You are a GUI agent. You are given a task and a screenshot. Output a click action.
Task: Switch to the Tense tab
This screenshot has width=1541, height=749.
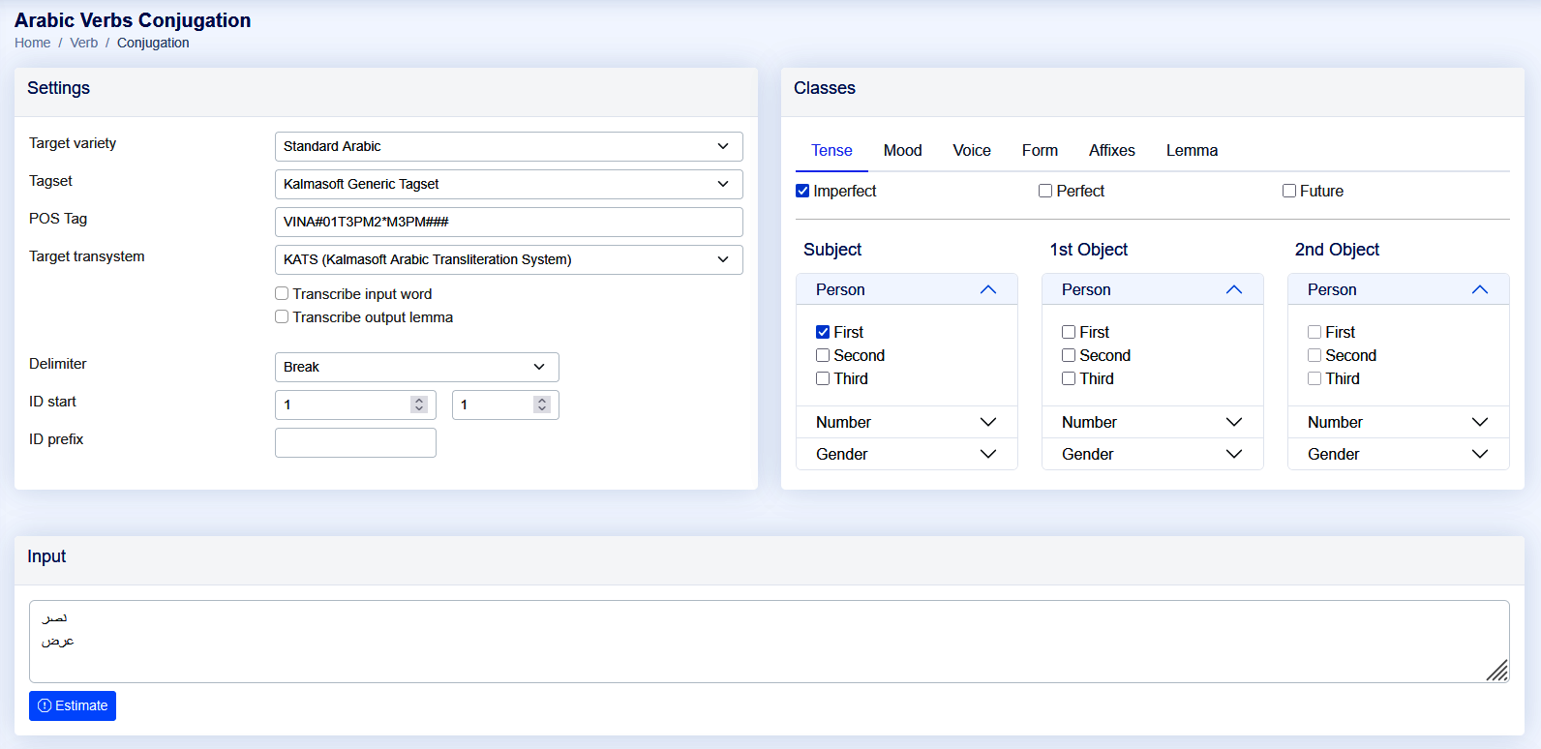click(831, 150)
